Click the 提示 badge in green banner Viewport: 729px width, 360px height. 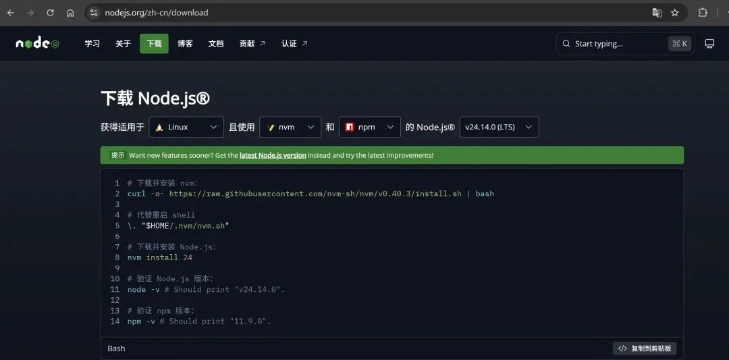coord(117,155)
